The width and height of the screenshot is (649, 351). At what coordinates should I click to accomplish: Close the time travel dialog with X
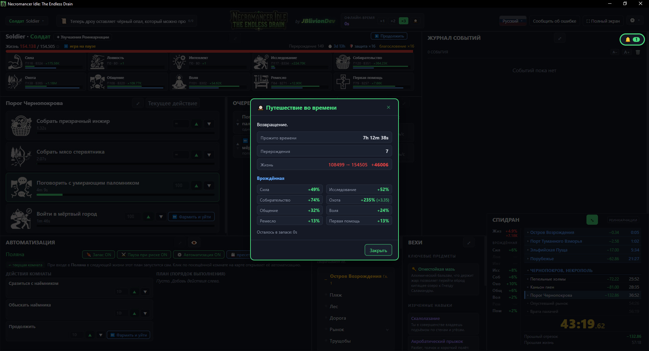(388, 107)
